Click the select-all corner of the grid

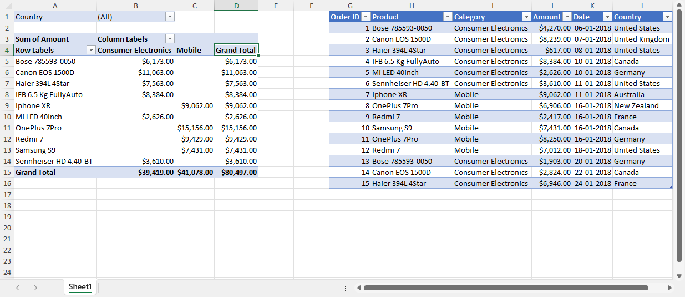pyautogui.click(x=7, y=6)
